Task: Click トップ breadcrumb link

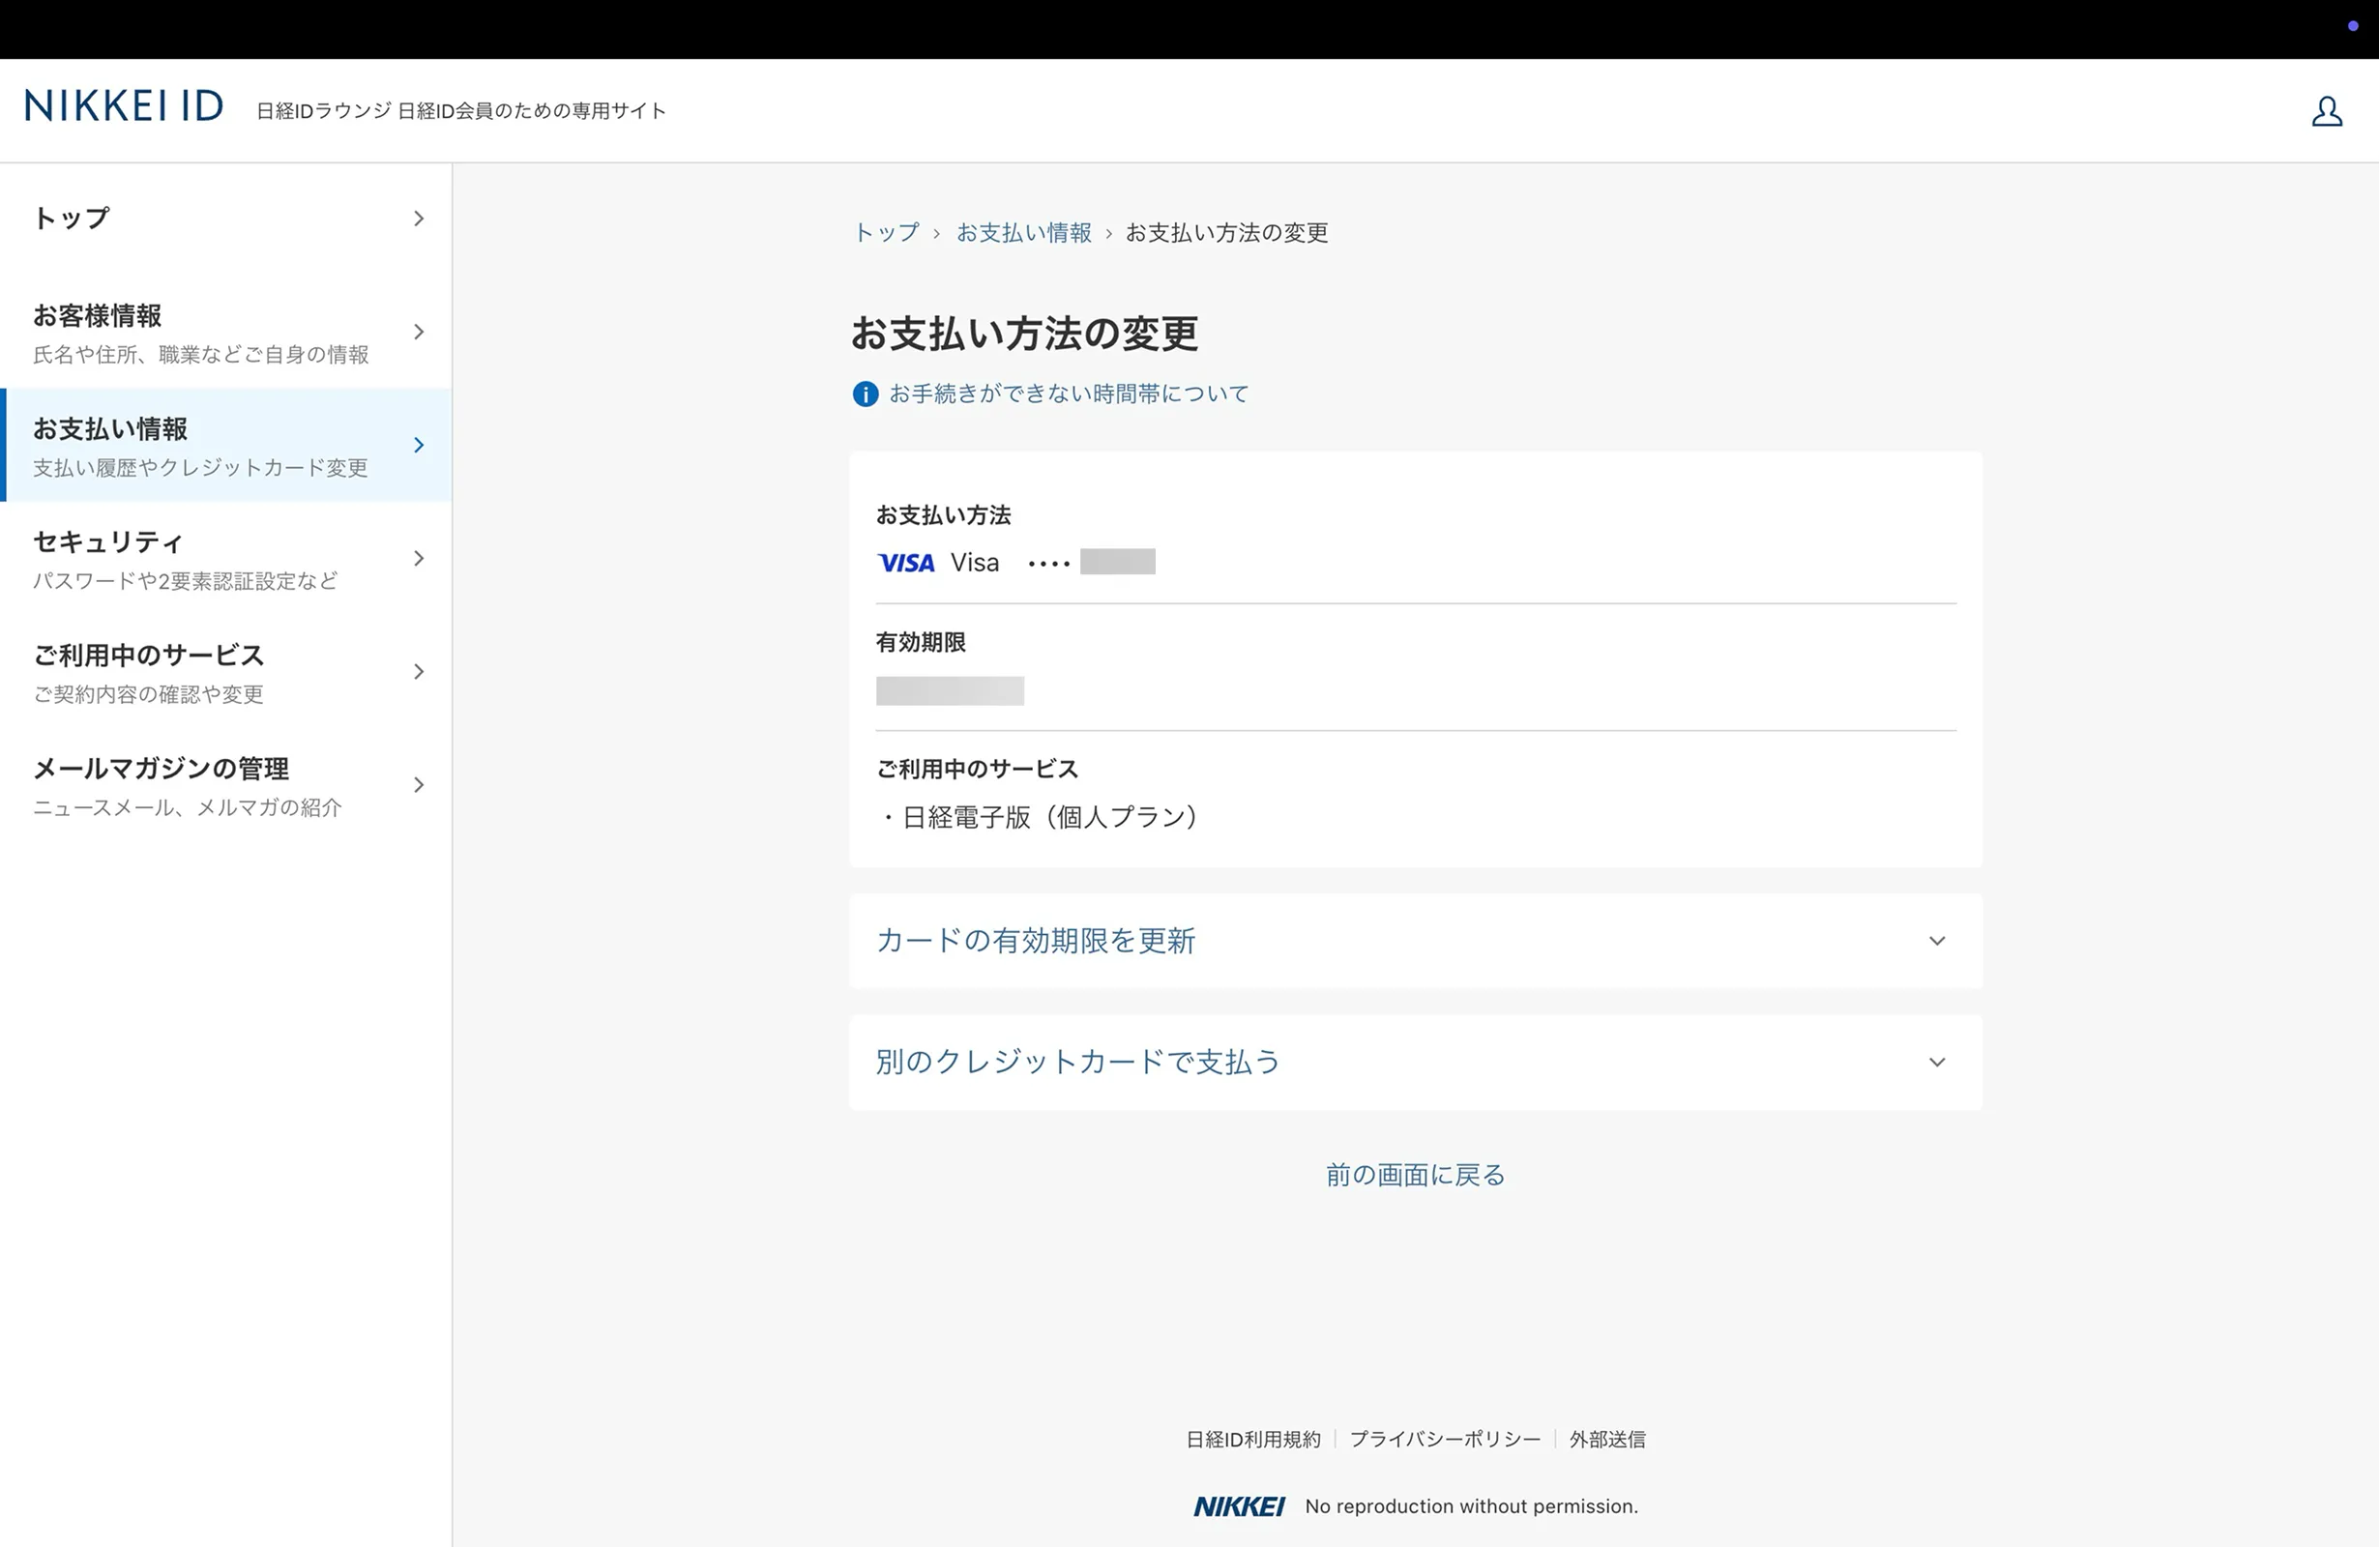Action: 886,233
